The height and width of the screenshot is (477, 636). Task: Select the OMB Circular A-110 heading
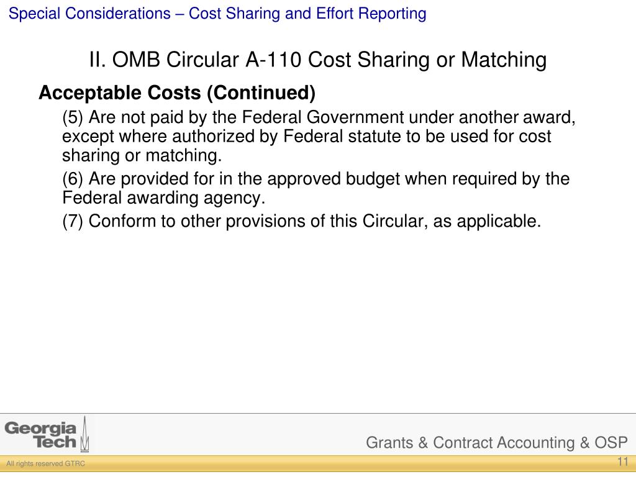[x=318, y=60]
